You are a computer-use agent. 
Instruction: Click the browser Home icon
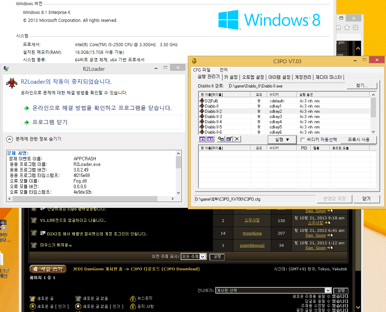coord(339,27)
